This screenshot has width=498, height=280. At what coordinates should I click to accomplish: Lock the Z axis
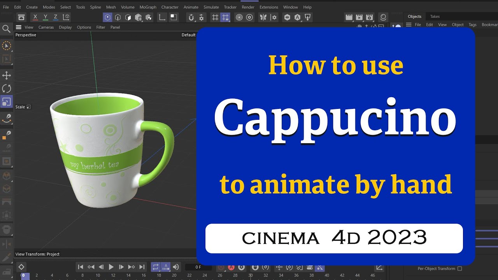[56, 17]
